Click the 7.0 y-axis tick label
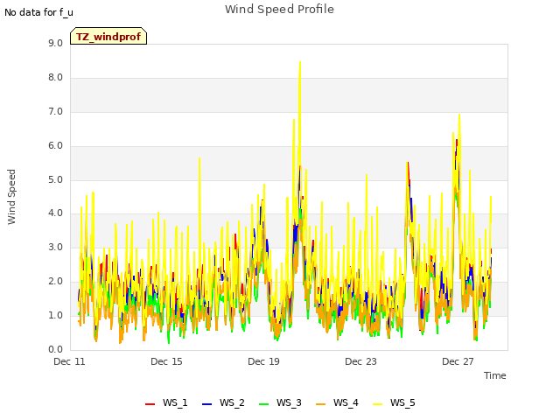The width and height of the screenshot is (560, 420). pyautogui.click(x=55, y=112)
